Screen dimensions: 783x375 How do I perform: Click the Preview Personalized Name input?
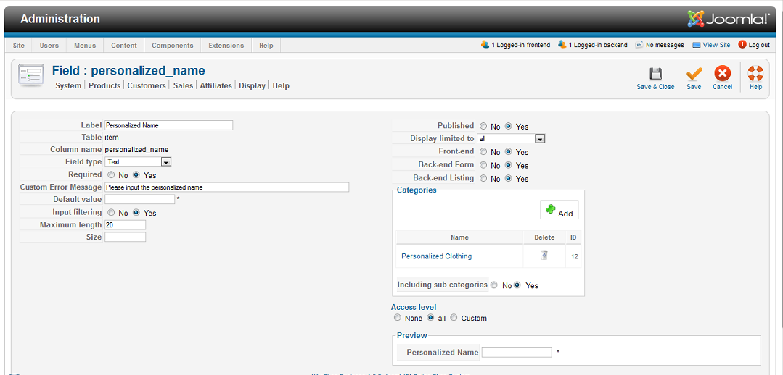(517, 352)
